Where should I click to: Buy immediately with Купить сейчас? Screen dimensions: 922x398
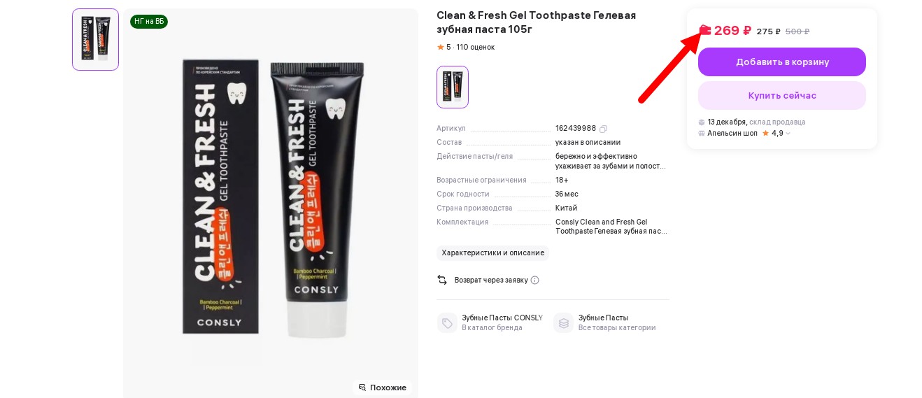(x=782, y=95)
